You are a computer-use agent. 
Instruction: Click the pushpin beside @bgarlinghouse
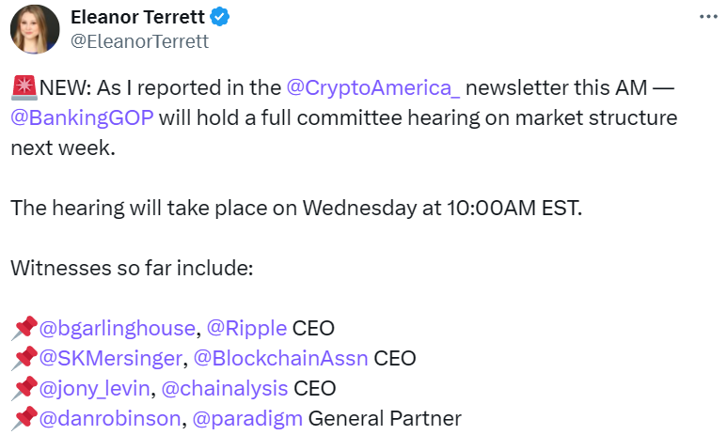click(x=24, y=329)
